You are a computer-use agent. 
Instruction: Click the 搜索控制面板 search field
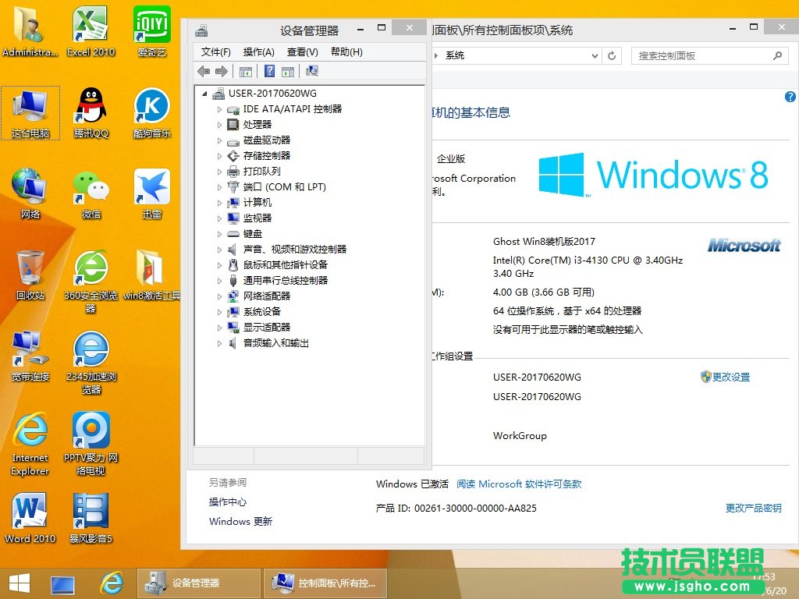[x=702, y=56]
